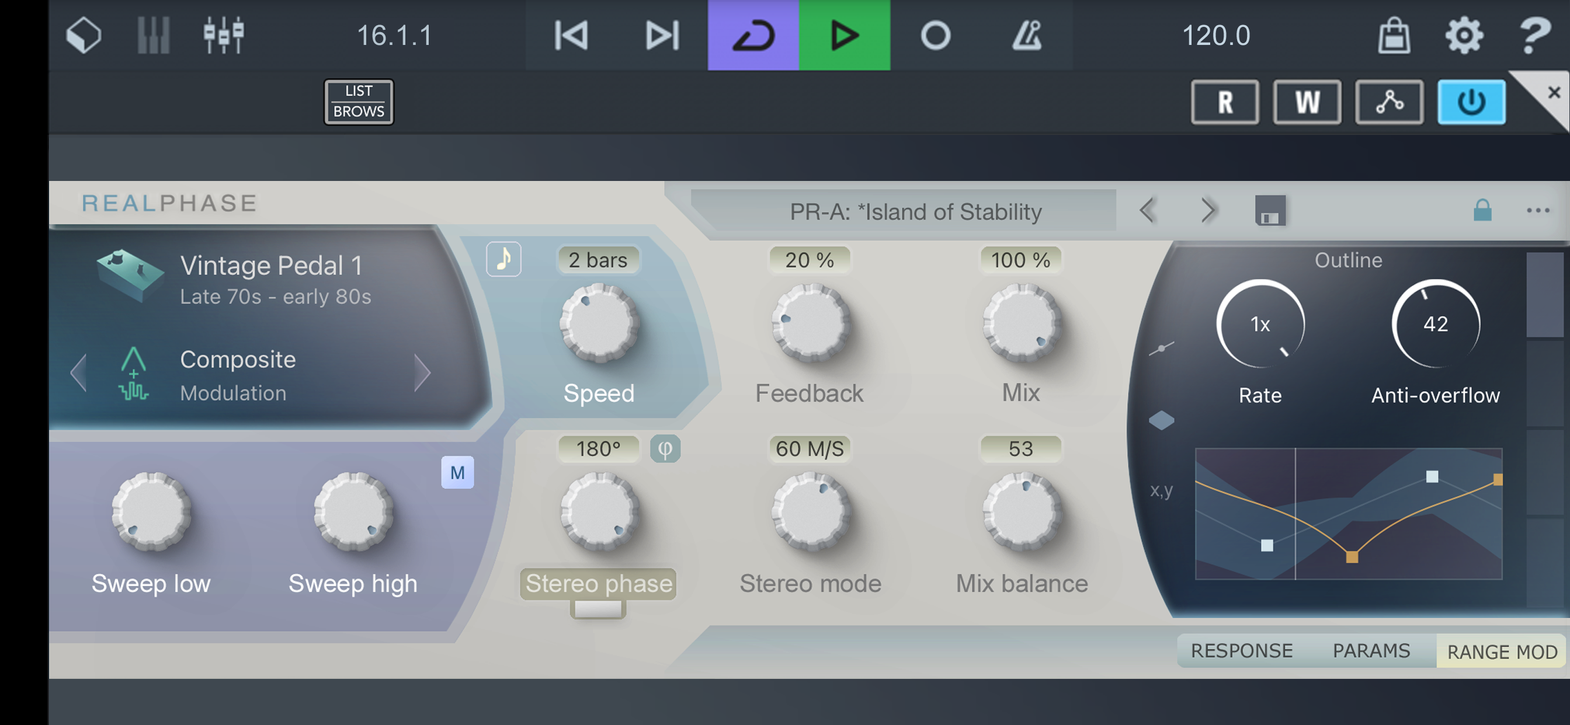1570x725 pixels.
Task: Select the diamond shape icon
Action: coord(1161,420)
